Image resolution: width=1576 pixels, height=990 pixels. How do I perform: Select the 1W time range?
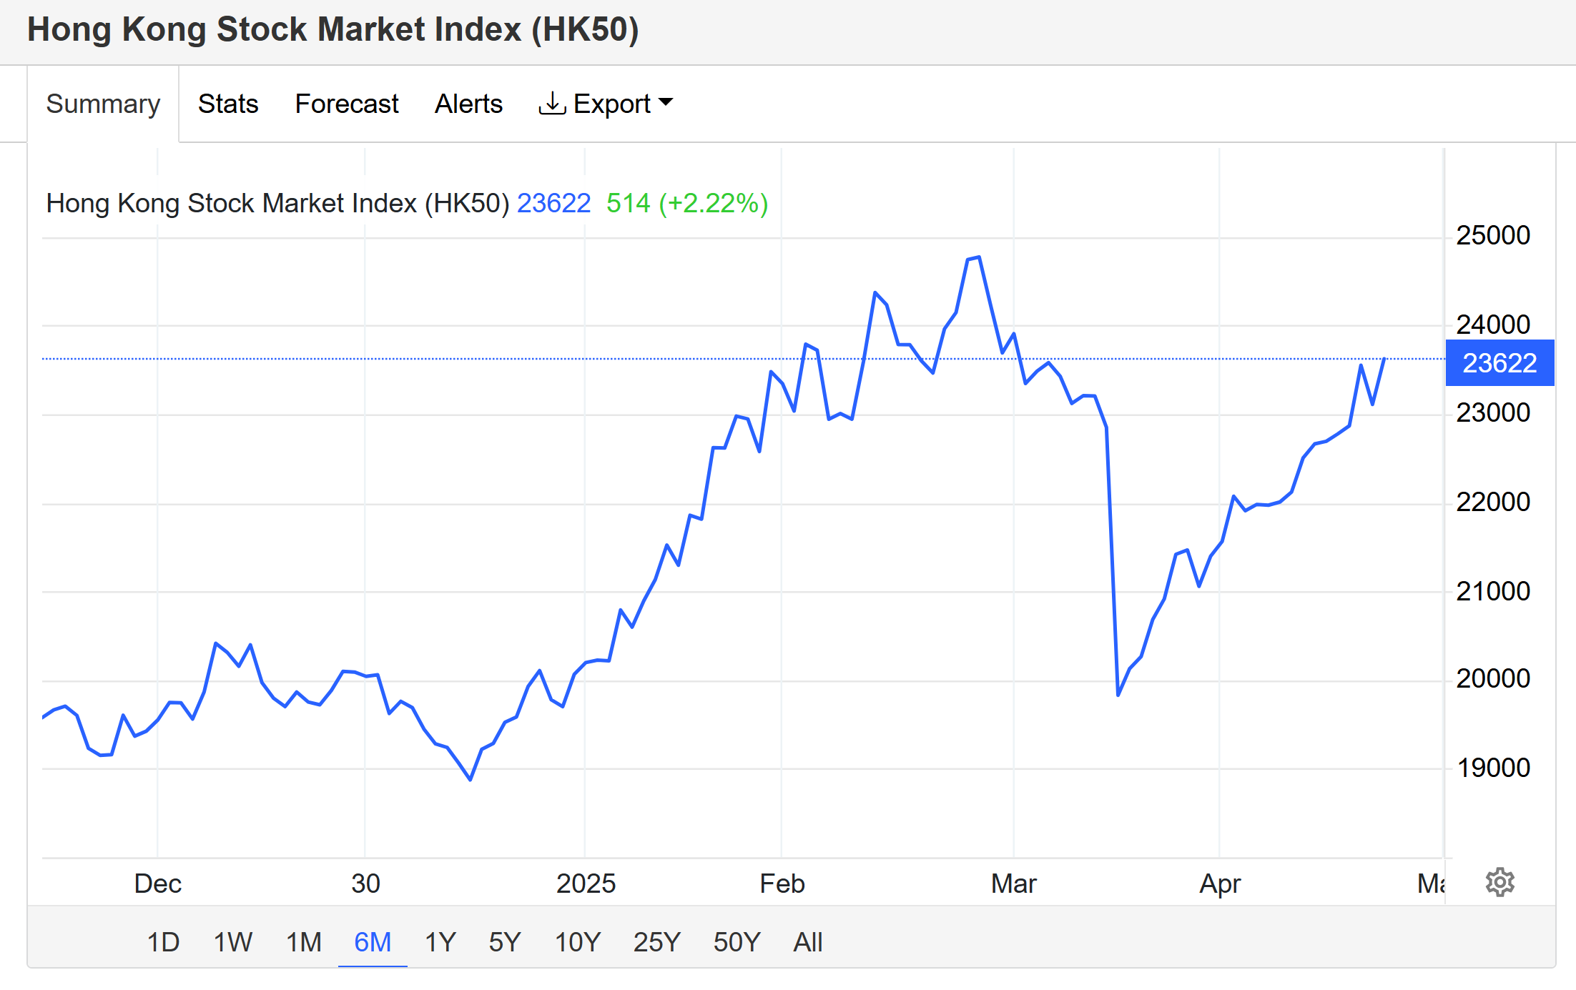pos(232,942)
